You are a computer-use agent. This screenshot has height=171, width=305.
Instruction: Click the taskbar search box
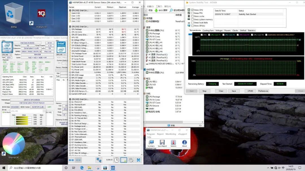click(x=35, y=168)
